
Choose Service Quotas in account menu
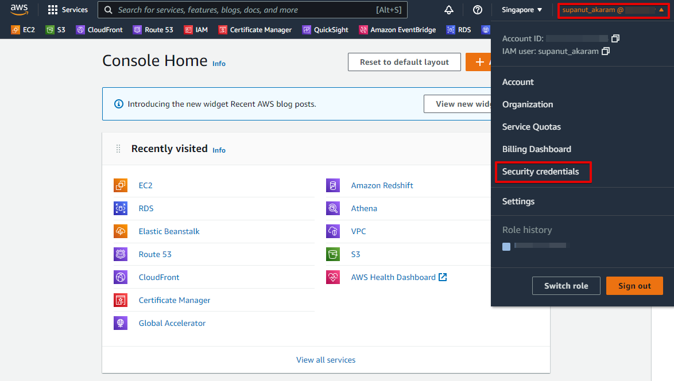531,127
